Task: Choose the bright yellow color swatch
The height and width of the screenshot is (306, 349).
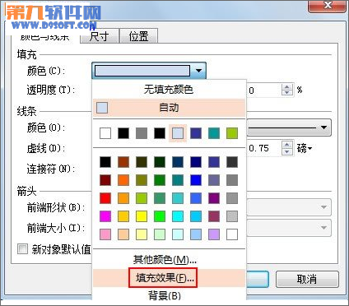Action: (142, 216)
